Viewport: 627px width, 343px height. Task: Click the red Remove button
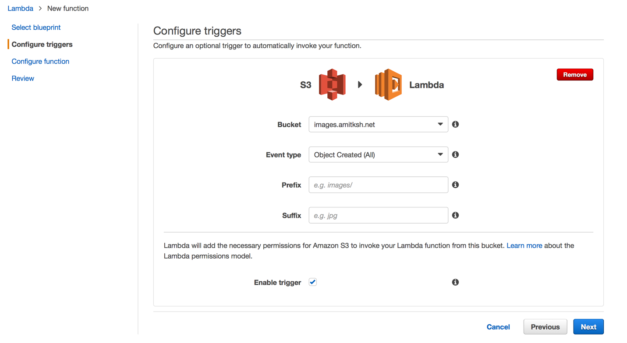574,75
